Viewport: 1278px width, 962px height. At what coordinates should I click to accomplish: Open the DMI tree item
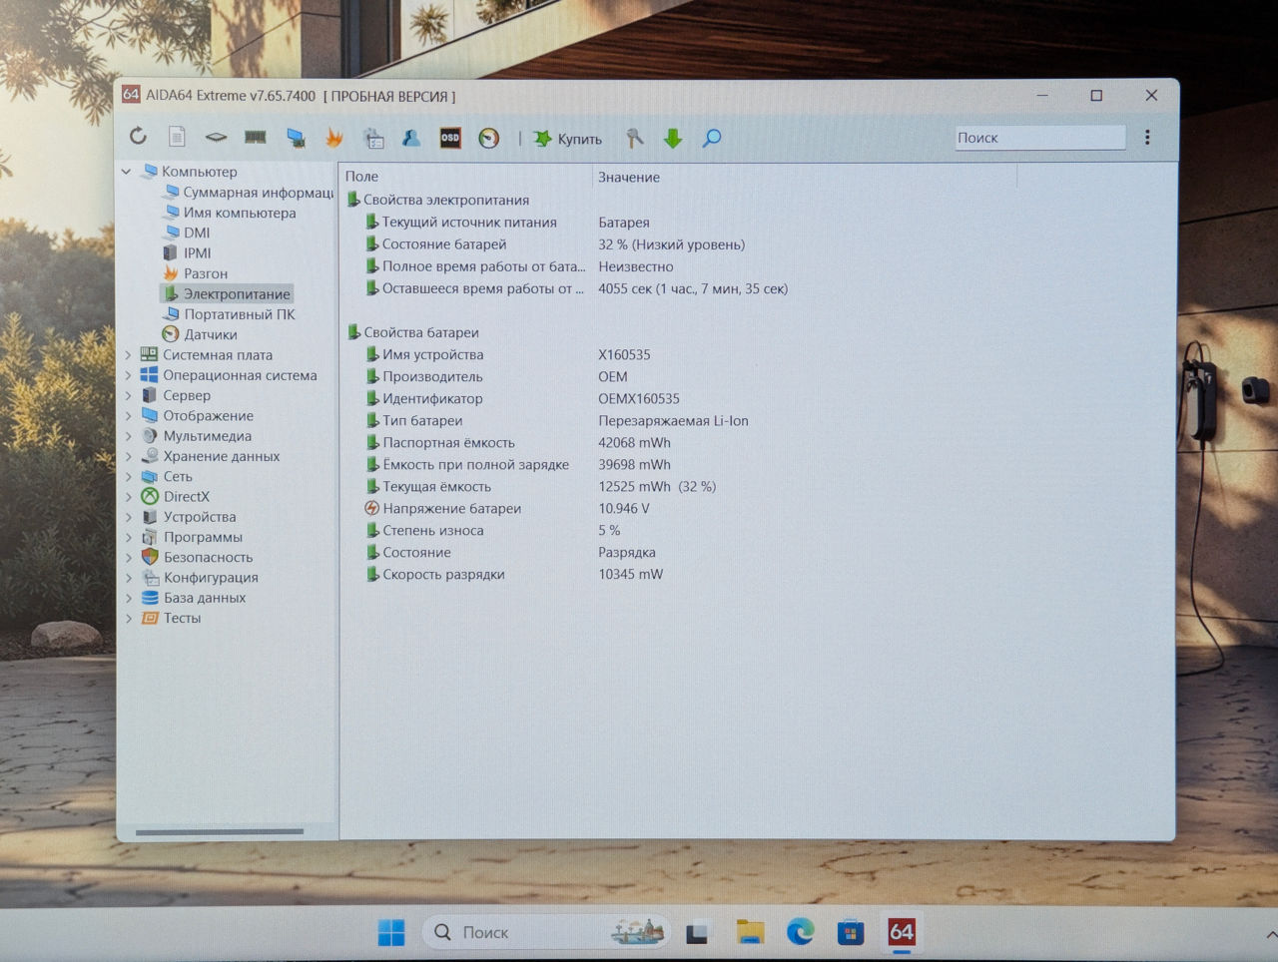click(x=186, y=233)
